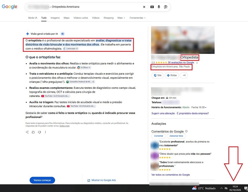This screenshot has height=192, width=248.
Task: Share the AI overview
Action: coord(27,132)
